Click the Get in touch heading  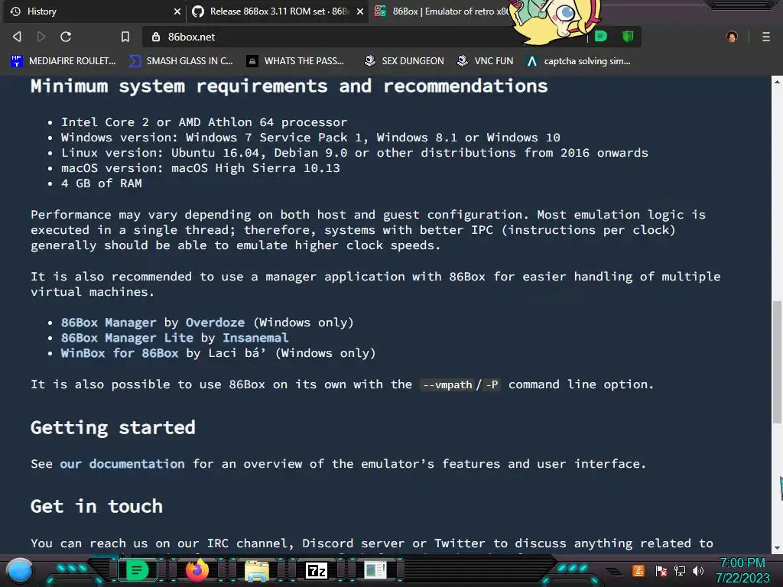[96, 506]
